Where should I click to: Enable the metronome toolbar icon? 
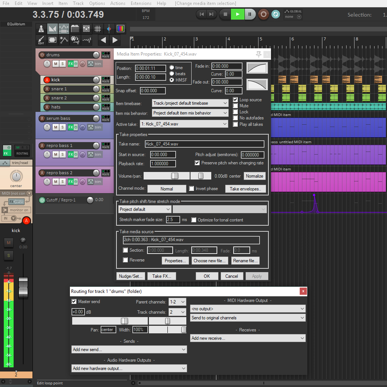42,29
